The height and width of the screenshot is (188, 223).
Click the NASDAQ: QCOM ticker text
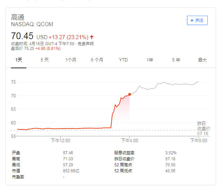[x=32, y=24]
